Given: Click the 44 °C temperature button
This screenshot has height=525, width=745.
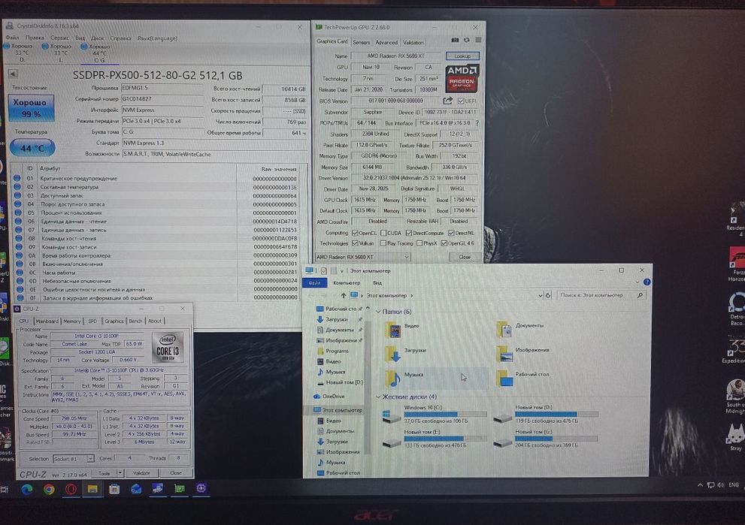Looking at the screenshot, I should coord(32,148).
